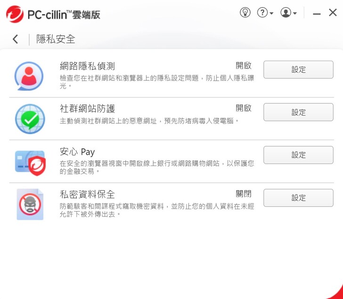
Task: Click the 開啟 status of 社群網站防護
Action: point(244,108)
